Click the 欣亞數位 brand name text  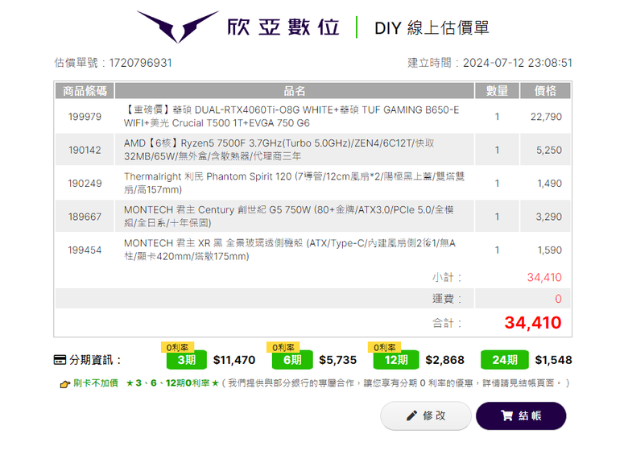coord(283,27)
